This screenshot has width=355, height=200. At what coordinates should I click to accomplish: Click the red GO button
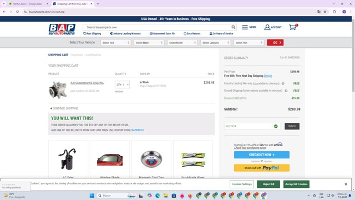pos(275,43)
